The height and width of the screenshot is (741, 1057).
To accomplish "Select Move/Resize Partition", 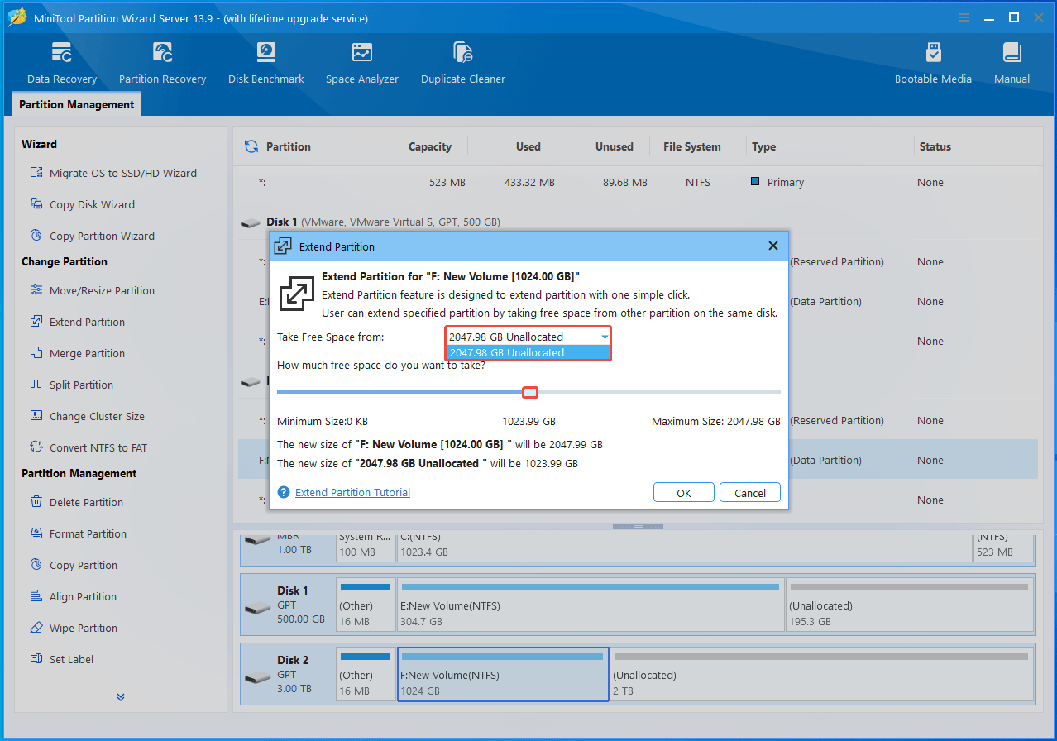I will point(92,290).
